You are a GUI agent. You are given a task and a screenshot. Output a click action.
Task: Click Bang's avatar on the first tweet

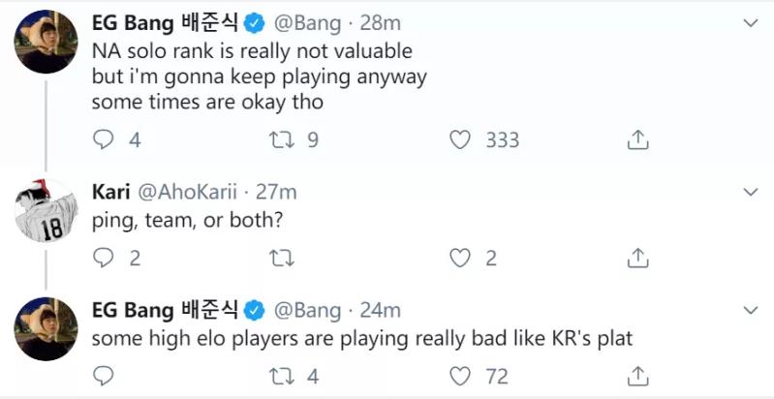pos(46,39)
